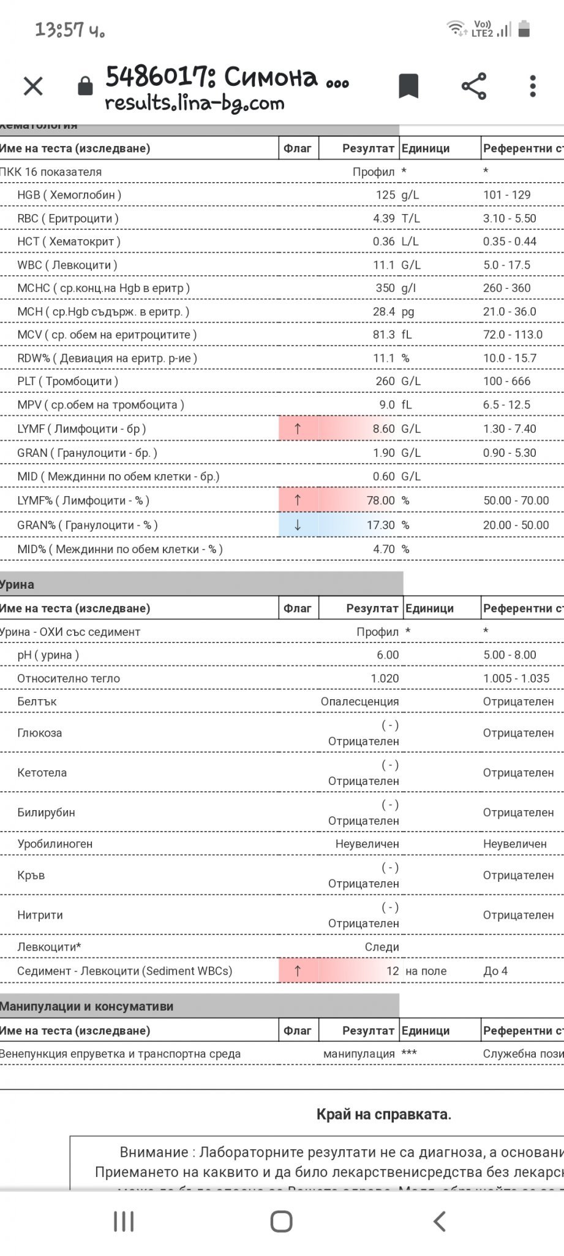Select the HGB (Хемоглобин) row
Screen dimensions: 564x1256
[282, 195]
